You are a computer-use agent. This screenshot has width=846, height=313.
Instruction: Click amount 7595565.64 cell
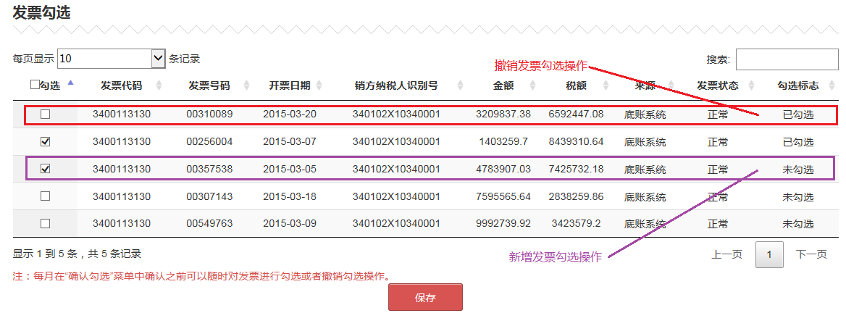pyautogui.click(x=503, y=196)
